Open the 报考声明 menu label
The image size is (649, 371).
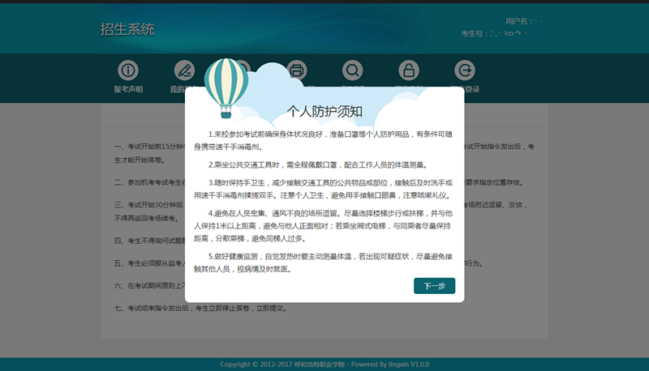coord(128,89)
